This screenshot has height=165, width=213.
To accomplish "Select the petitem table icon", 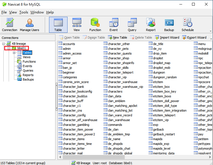I will tap(195, 138).
